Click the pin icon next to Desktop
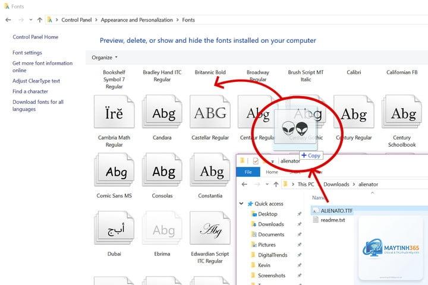 300,214
